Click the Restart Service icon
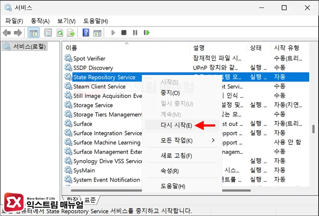 147,33
